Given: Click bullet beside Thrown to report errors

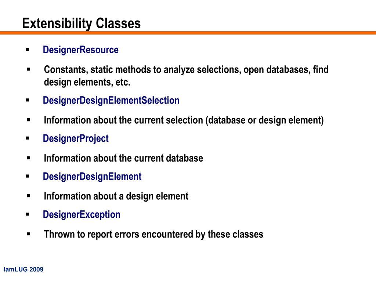Looking at the screenshot, I should point(29,234).
